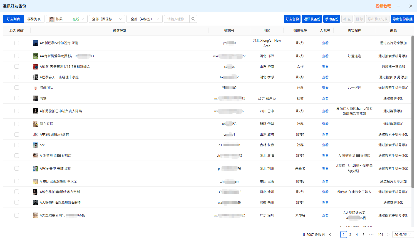Go to page 5
417x242 pixels.
364,235
